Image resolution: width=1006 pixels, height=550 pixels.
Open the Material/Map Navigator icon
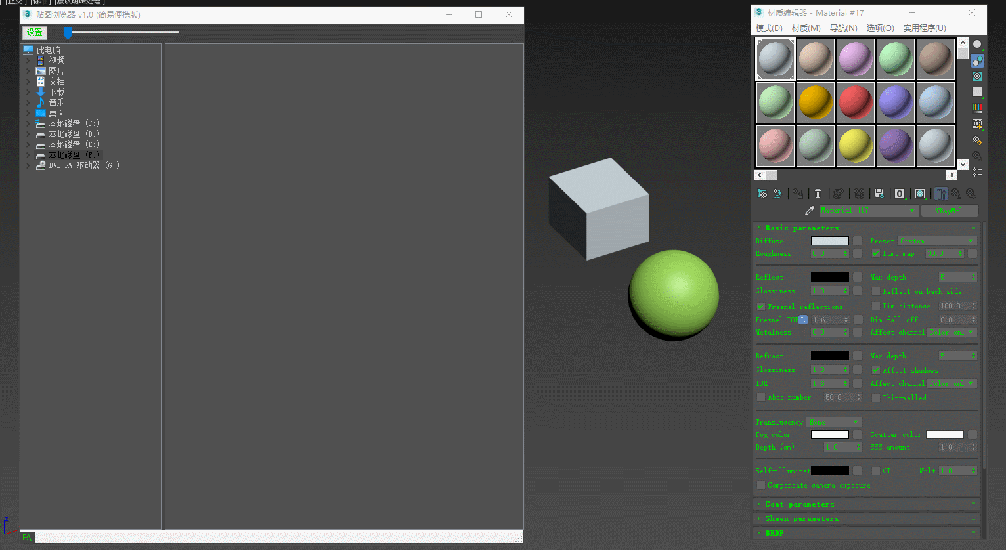(977, 172)
